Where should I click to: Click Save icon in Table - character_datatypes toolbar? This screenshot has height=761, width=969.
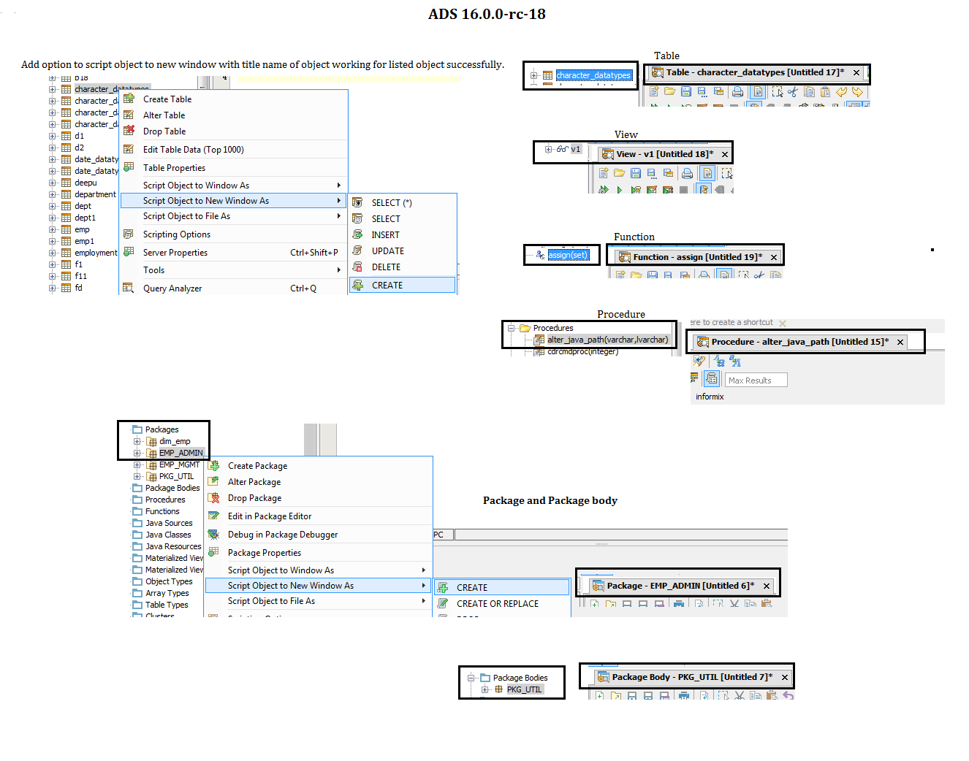click(x=685, y=91)
